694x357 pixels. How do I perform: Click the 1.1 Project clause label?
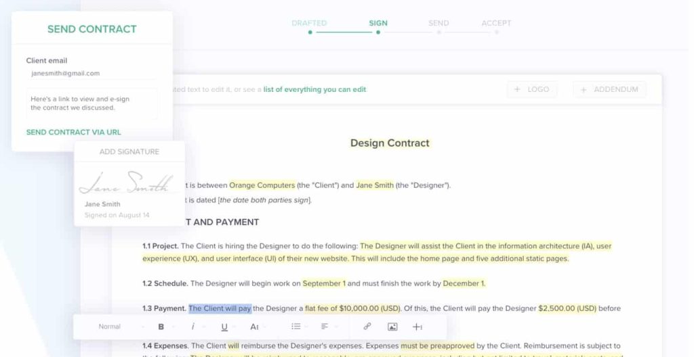coord(161,246)
